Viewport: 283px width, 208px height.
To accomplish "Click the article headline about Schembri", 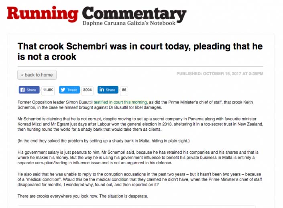I will click(x=140, y=51).
